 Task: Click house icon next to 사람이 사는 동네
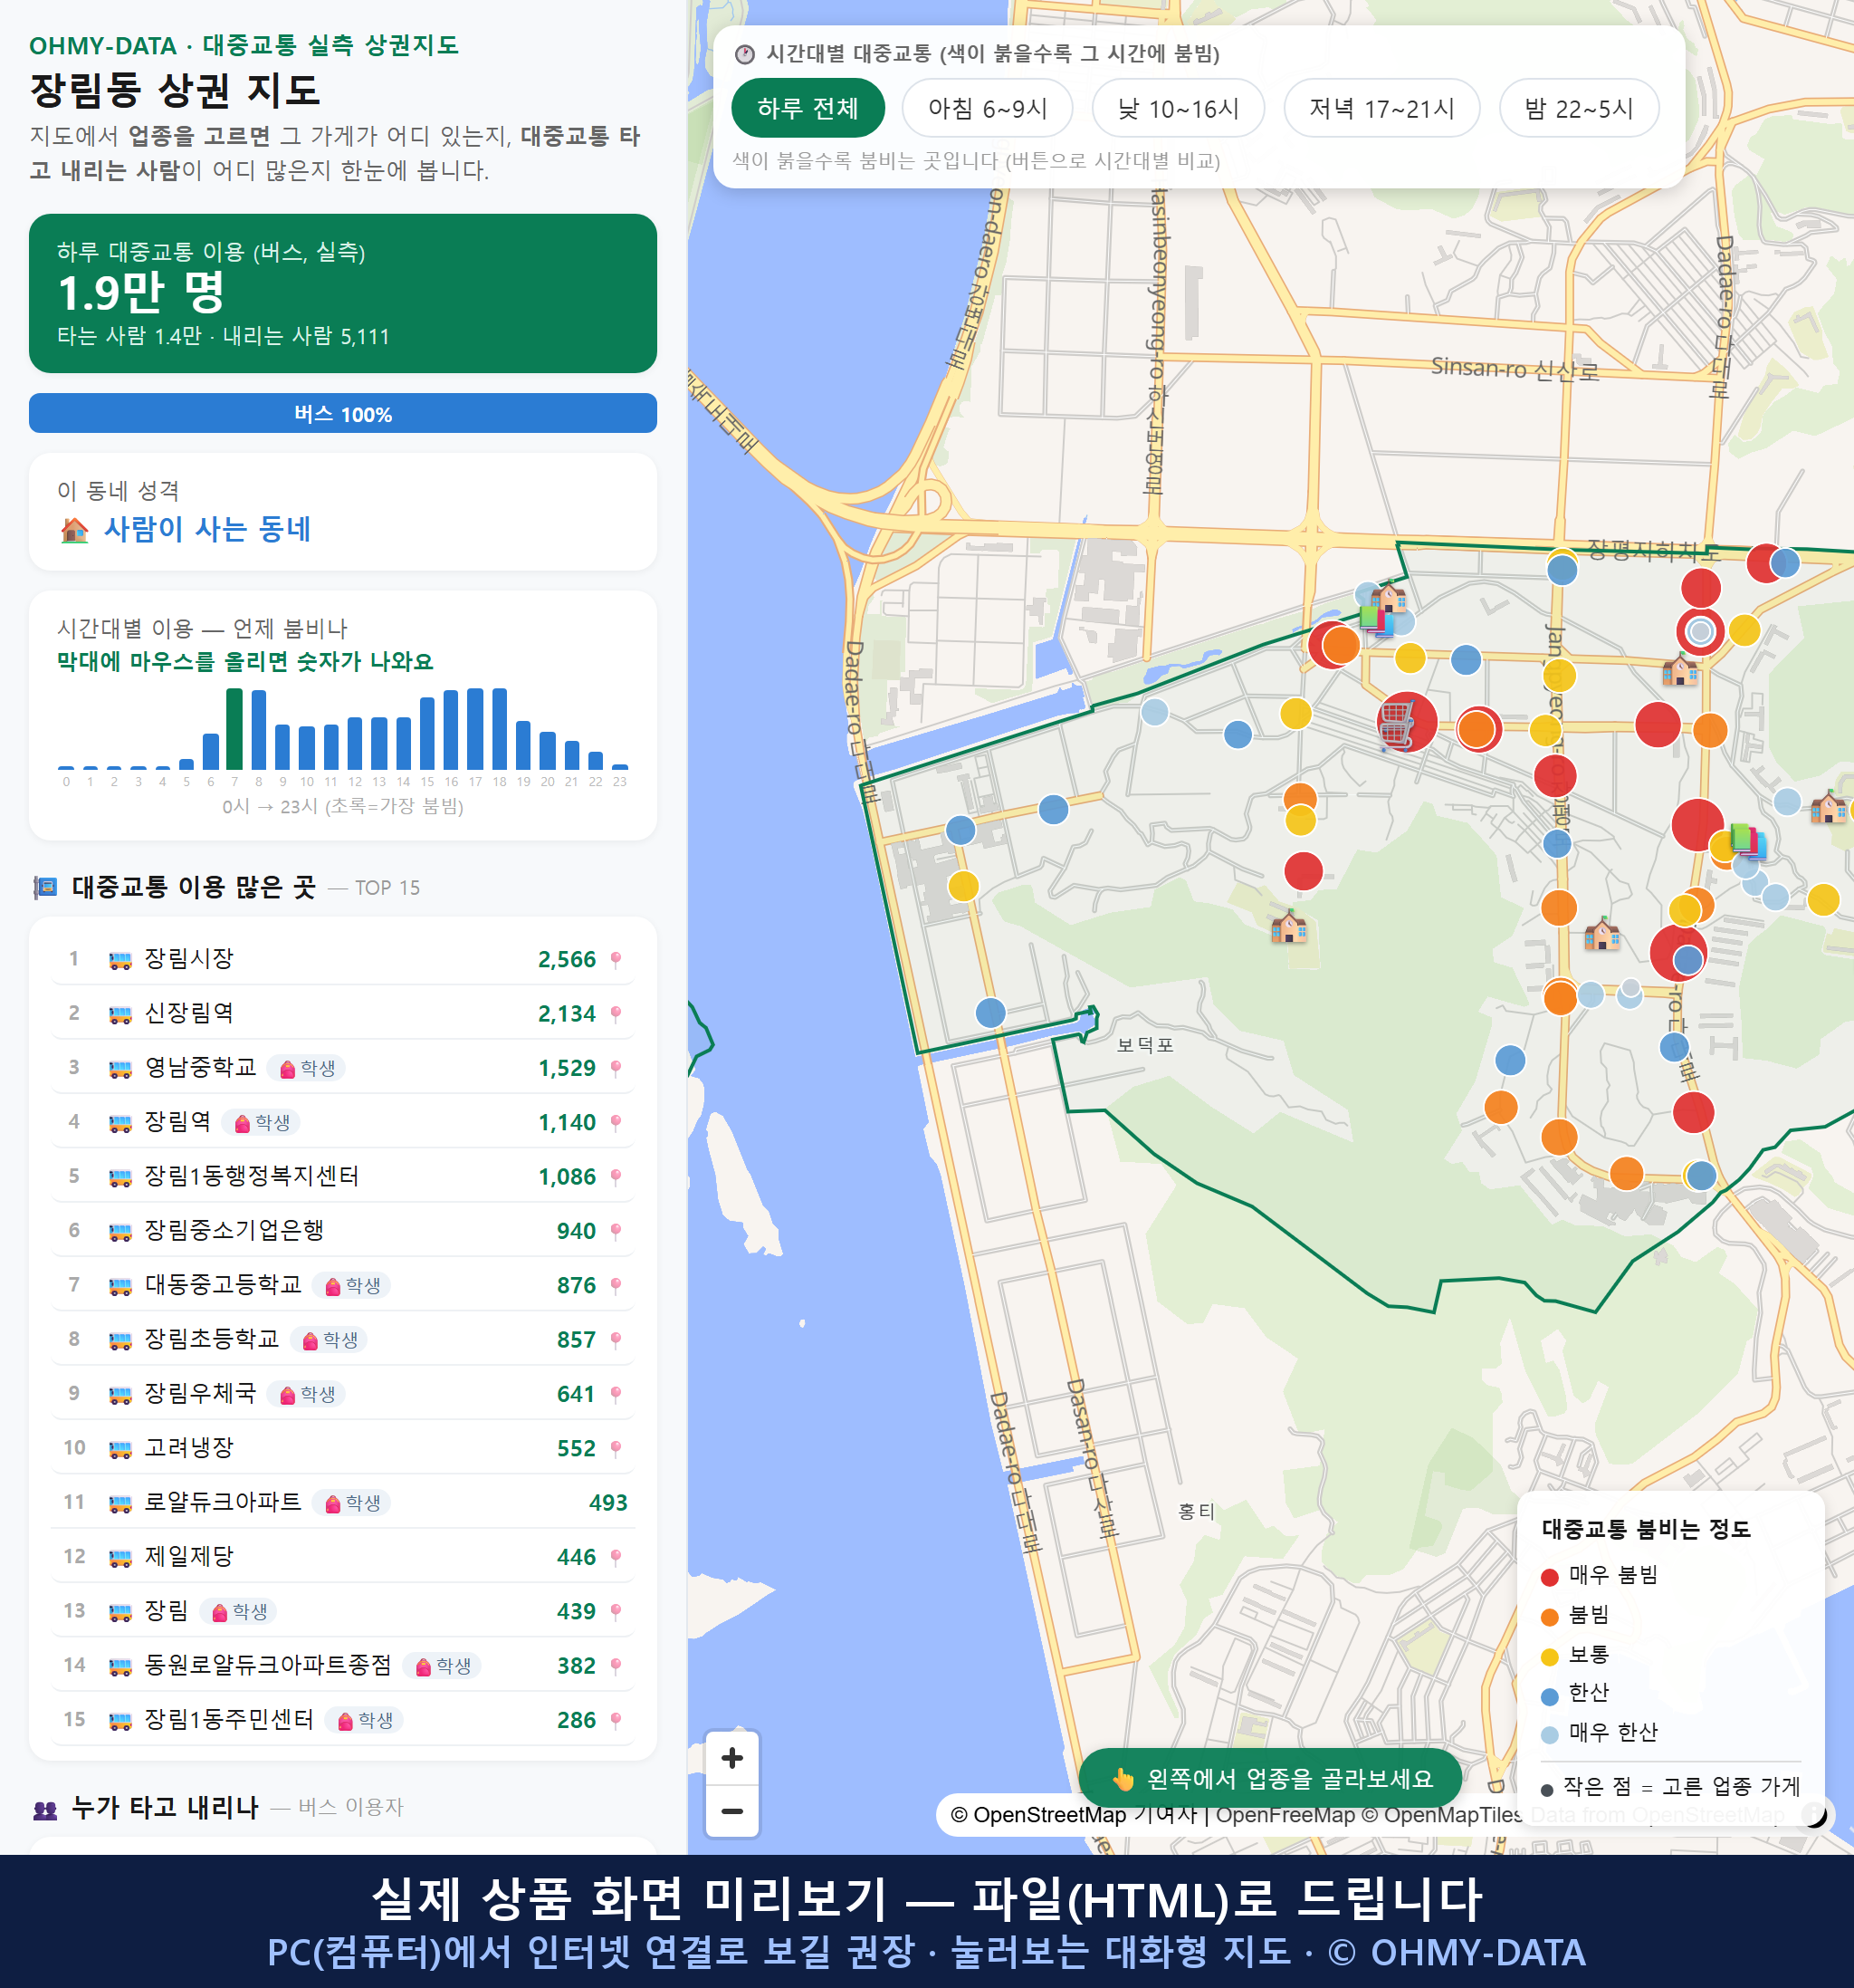(74, 529)
